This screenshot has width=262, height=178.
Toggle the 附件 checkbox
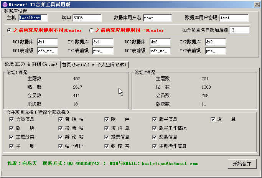107,119
